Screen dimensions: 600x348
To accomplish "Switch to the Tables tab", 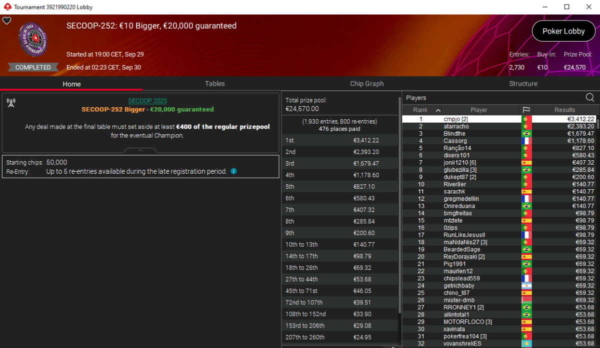I will (x=215, y=84).
